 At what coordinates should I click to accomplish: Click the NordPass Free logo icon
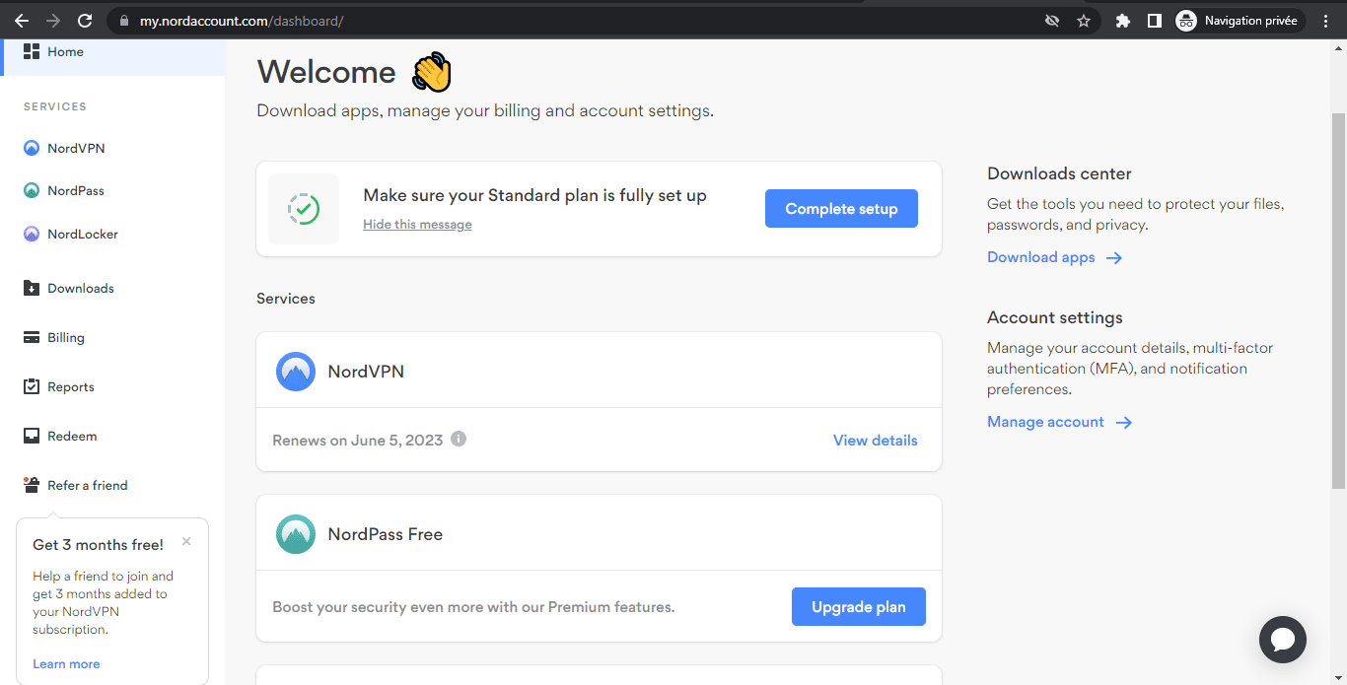[296, 534]
